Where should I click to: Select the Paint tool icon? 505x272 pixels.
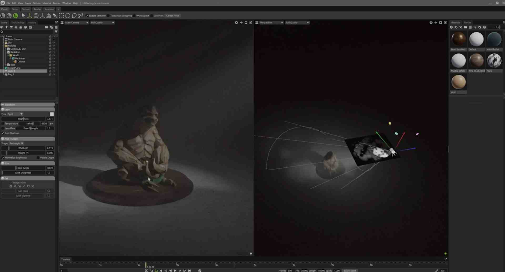point(55,16)
